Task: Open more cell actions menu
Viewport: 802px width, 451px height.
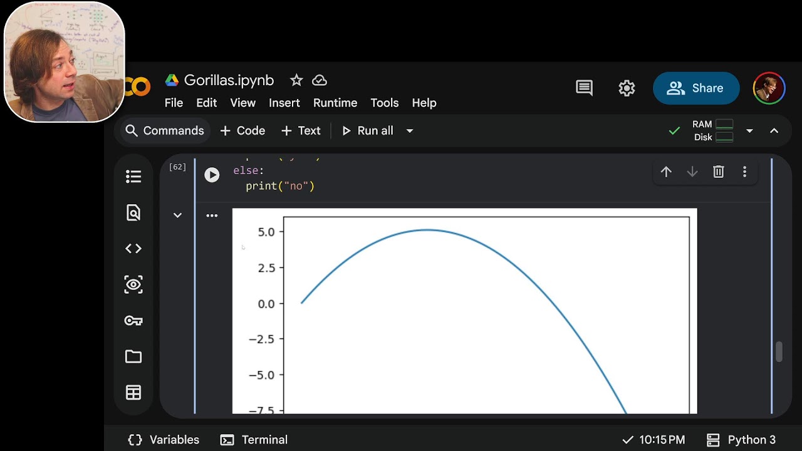Action: coord(744,172)
